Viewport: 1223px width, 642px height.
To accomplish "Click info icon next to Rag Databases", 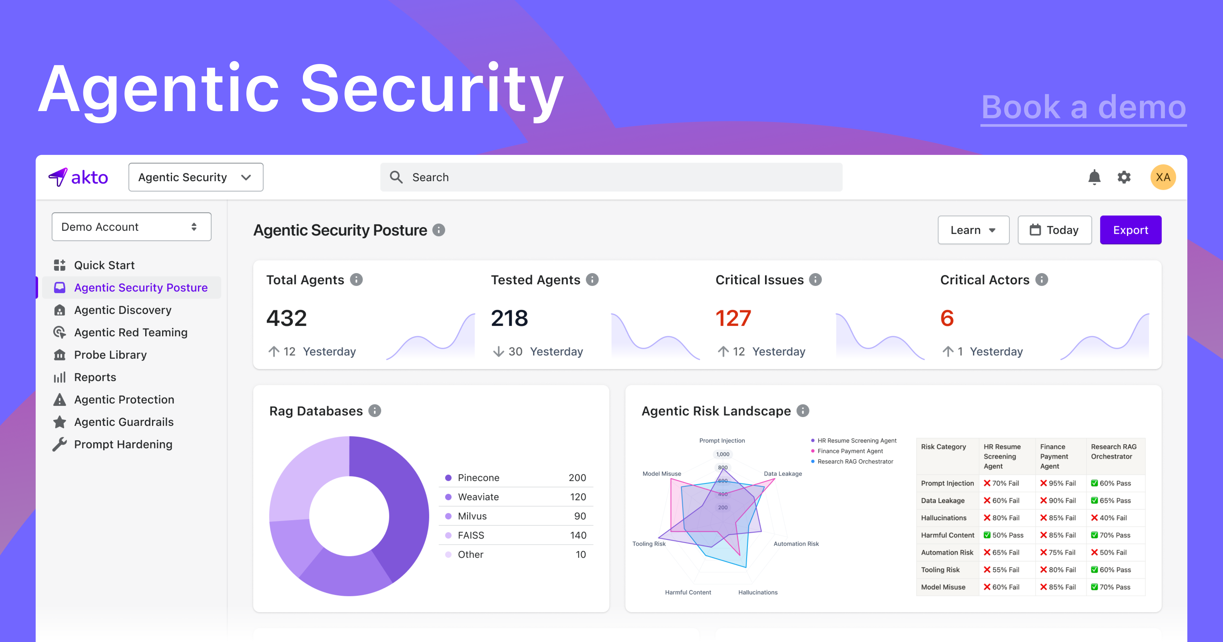I will tap(375, 411).
